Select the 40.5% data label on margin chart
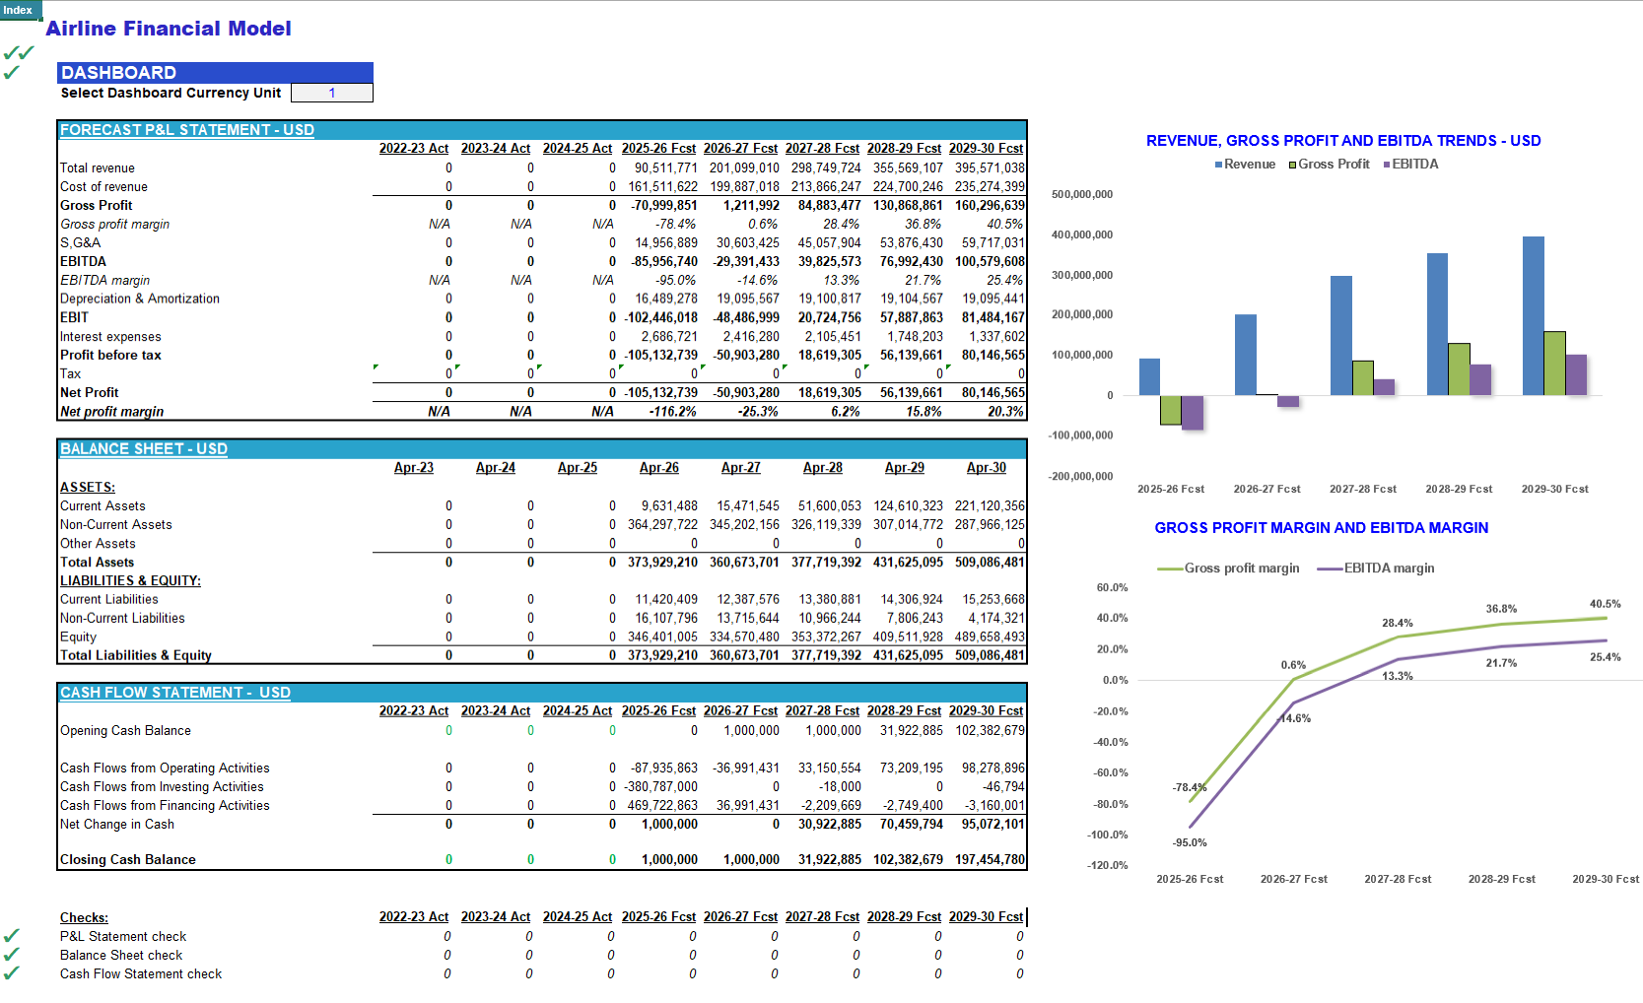1643x1003 pixels. [1605, 604]
